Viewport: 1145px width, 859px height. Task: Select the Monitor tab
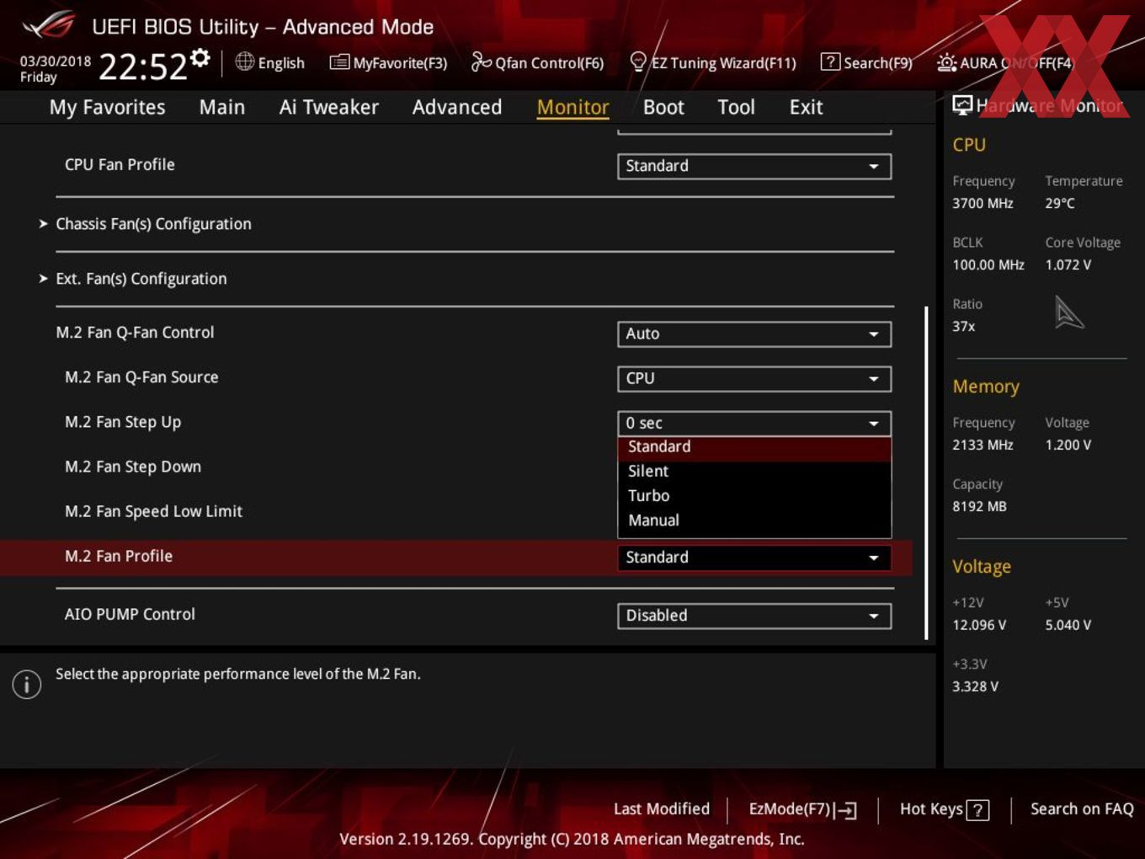pyautogui.click(x=572, y=107)
